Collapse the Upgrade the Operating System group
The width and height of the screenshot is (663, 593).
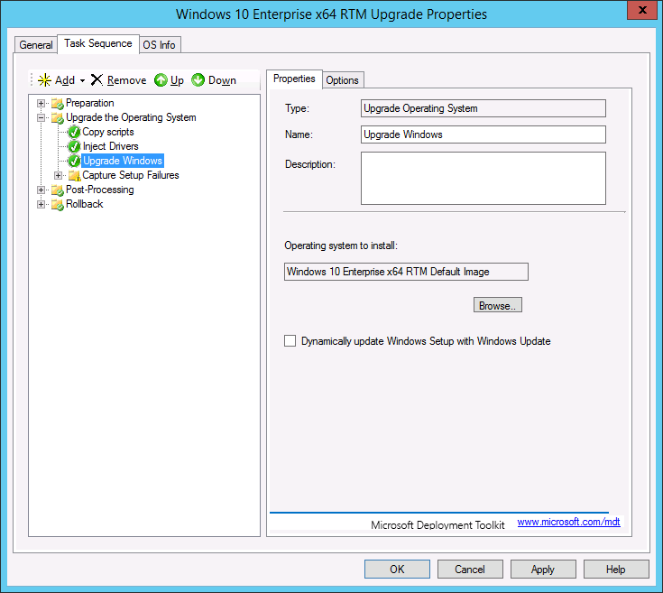(x=41, y=117)
